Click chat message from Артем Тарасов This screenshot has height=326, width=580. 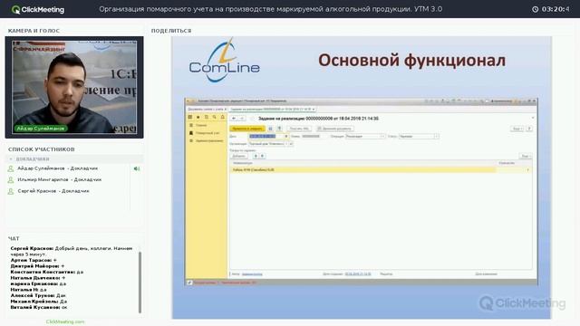[34, 260]
